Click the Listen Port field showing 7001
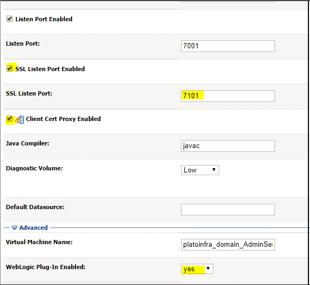Image resolution: width=310 pixels, height=285 pixels. click(228, 46)
